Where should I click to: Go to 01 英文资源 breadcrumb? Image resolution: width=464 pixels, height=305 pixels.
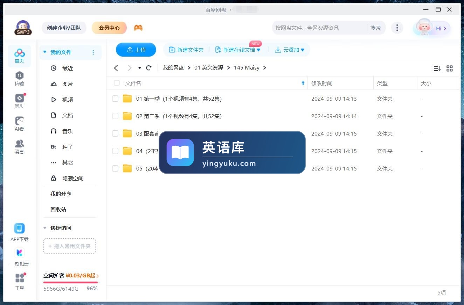point(209,68)
